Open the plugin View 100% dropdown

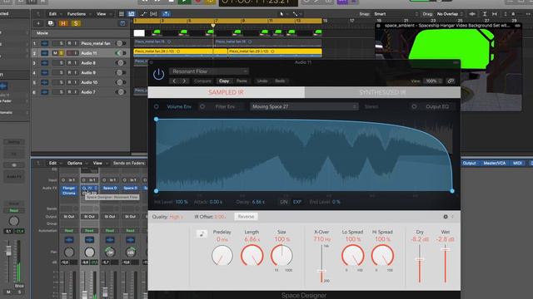pos(433,81)
